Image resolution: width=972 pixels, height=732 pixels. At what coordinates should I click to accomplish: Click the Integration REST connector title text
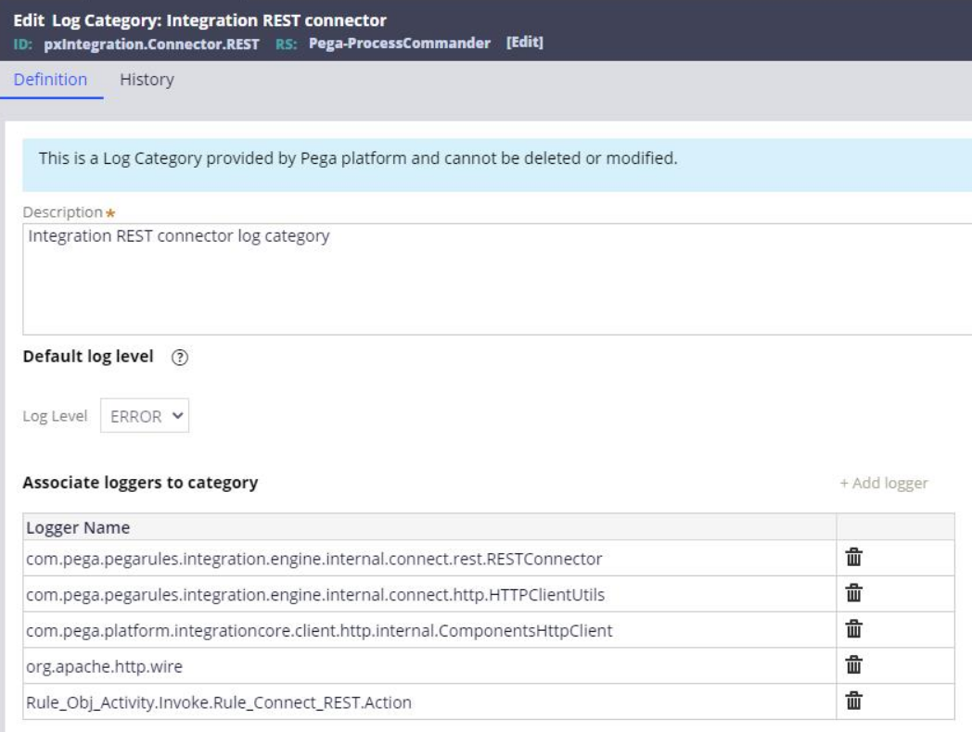coord(275,20)
